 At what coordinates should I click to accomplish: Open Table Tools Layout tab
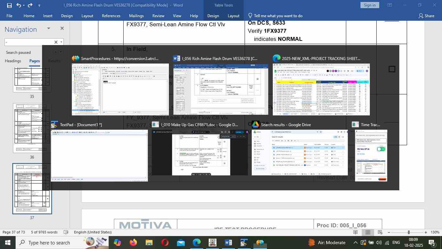pyautogui.click(x=233, y=16)
